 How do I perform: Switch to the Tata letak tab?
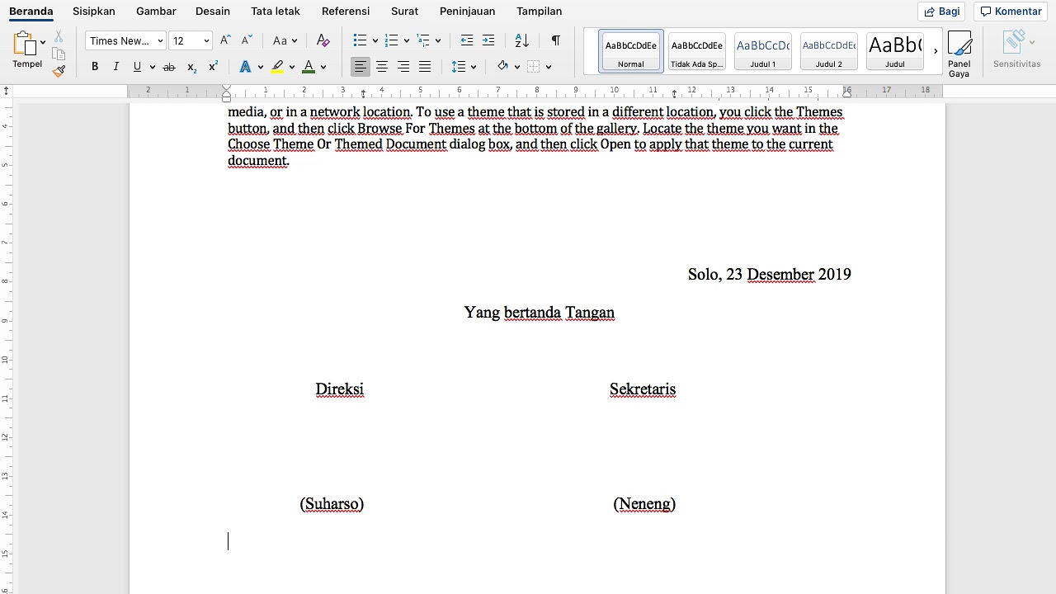tap(276, 12)
